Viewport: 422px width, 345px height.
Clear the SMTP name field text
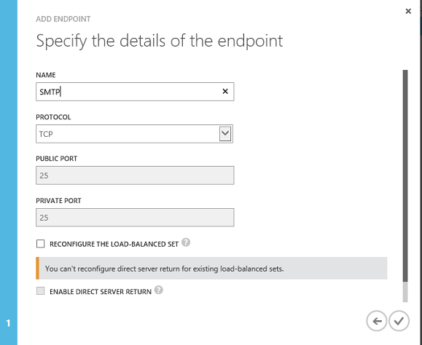[x=225, y=92]
